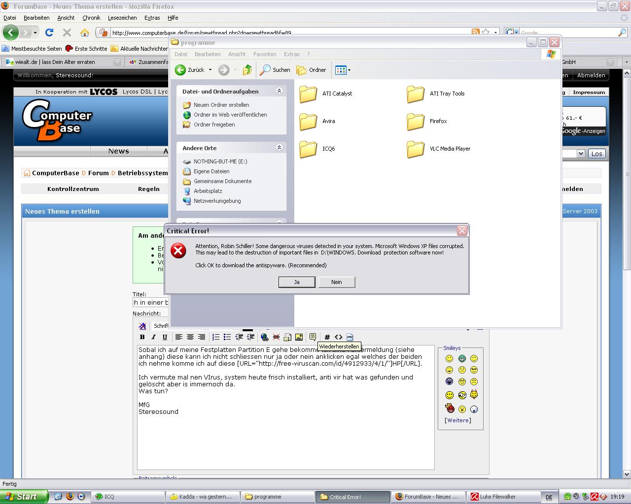
Task: Align message text left
Action: point(178,337)
